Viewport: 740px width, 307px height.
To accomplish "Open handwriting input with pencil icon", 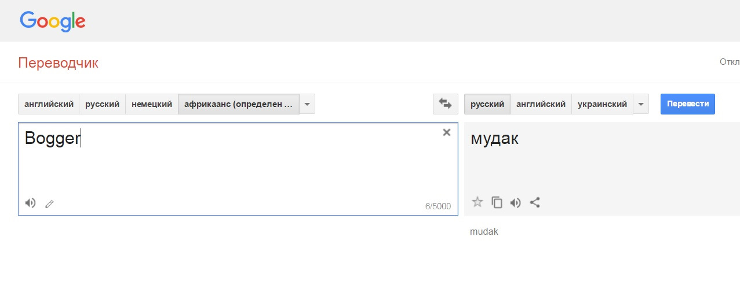I will pos(49,204).
